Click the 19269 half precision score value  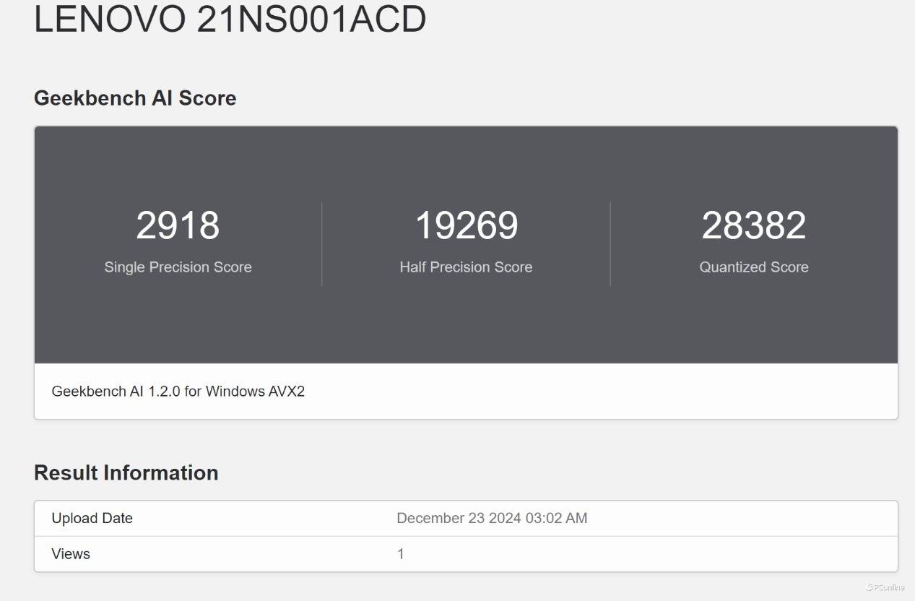(466, 225)
